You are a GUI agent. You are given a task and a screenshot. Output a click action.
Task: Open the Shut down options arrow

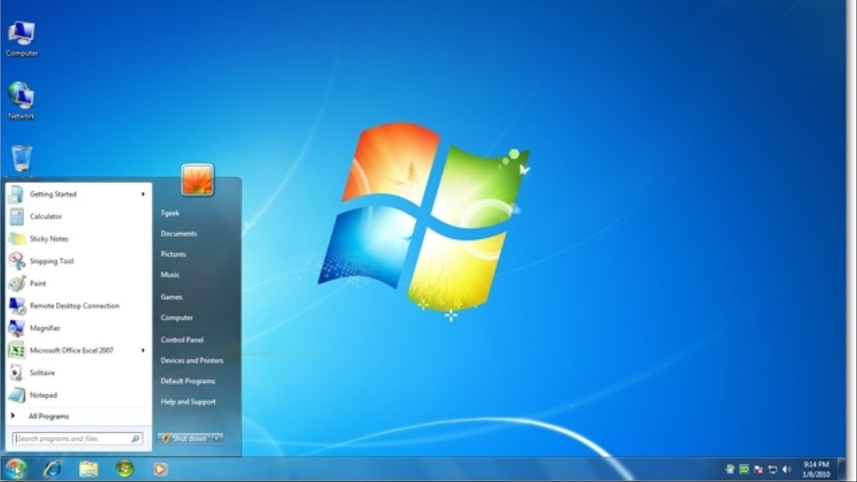217,439
